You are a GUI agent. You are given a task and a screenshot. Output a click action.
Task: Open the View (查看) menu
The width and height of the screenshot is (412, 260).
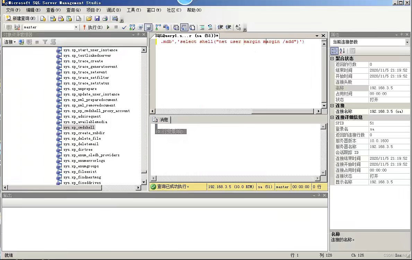[x=53, y=10]
